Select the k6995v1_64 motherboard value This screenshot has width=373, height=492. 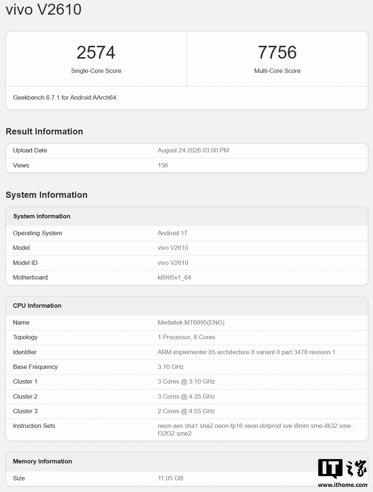[x=174, y=277]
